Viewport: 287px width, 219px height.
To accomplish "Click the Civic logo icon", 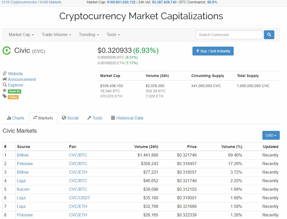I will pyautogui.click(x=7, y=51).
